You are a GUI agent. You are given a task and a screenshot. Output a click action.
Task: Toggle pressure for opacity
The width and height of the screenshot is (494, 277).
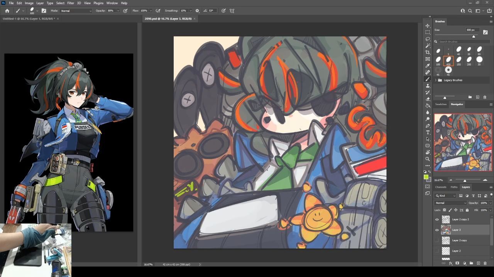click(125, 11)
